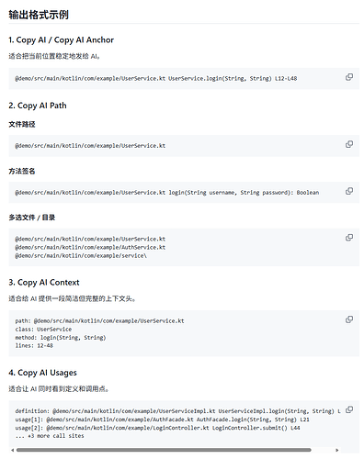Click the horizontal scrollbar under Usages code
Screen dimensions: 364x459
tap(164, 450)
